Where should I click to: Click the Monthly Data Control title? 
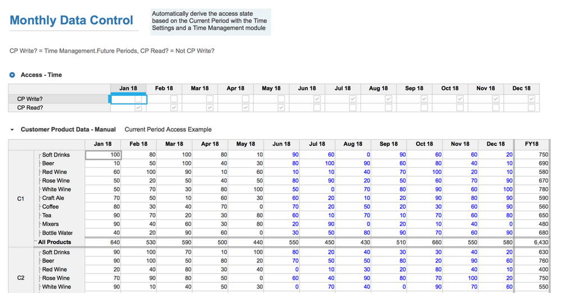tap(71, 21)
